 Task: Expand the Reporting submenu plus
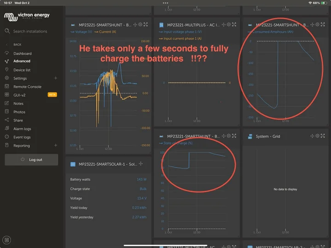click(x=56, y=145)
